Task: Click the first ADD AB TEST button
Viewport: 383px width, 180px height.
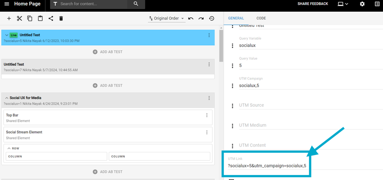Action: (107, 52)
